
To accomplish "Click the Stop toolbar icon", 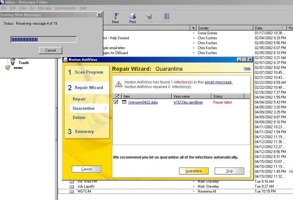I will [x=166, y=16].
